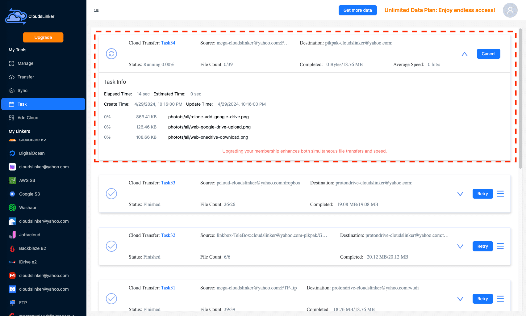Retry Task31 transfer
This screenshot has height=316, width=526.
click(x=482, y=299)
